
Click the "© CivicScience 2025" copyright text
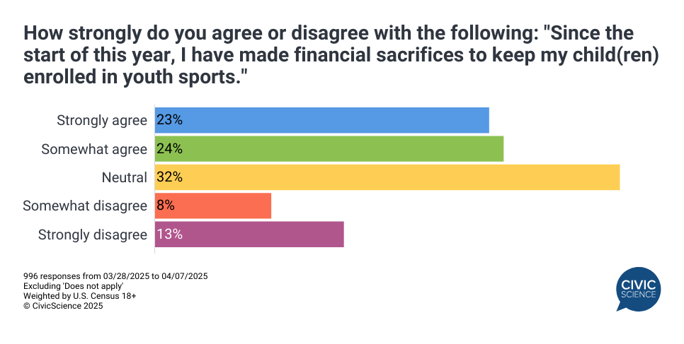(63, 306)
